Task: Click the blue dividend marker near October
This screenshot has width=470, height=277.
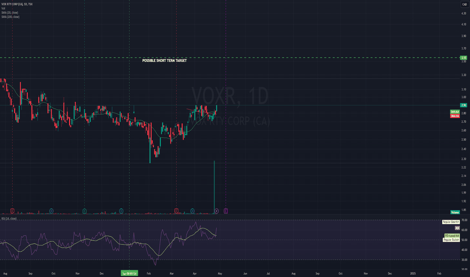Action: (51, 211)
